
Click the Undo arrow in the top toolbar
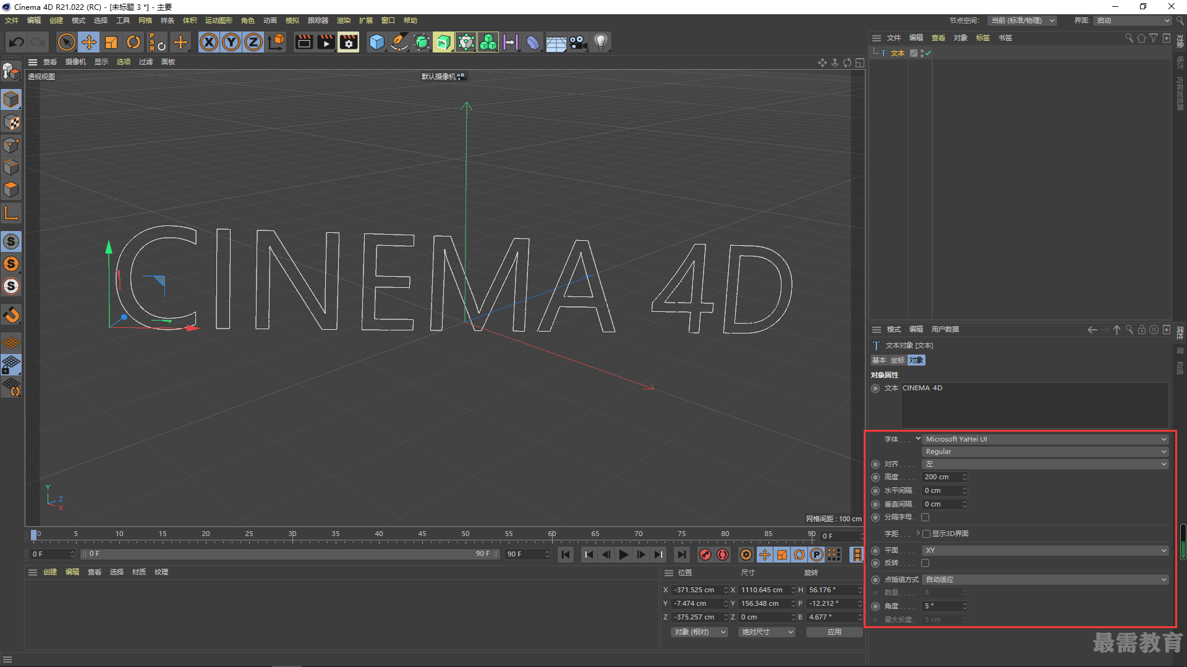[x=17, y=42]
